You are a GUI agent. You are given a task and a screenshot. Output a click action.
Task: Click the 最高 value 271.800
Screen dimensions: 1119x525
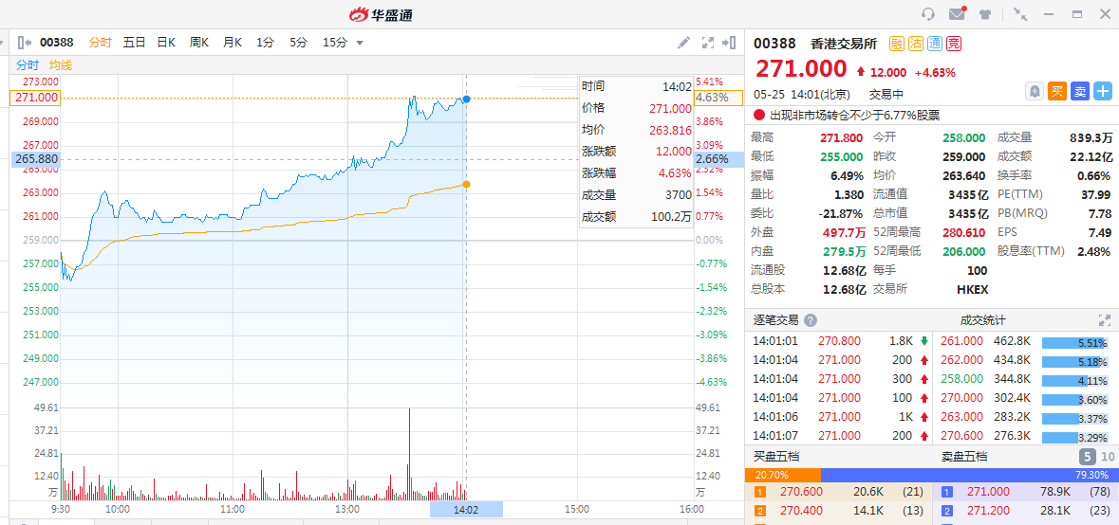point(842,137)
